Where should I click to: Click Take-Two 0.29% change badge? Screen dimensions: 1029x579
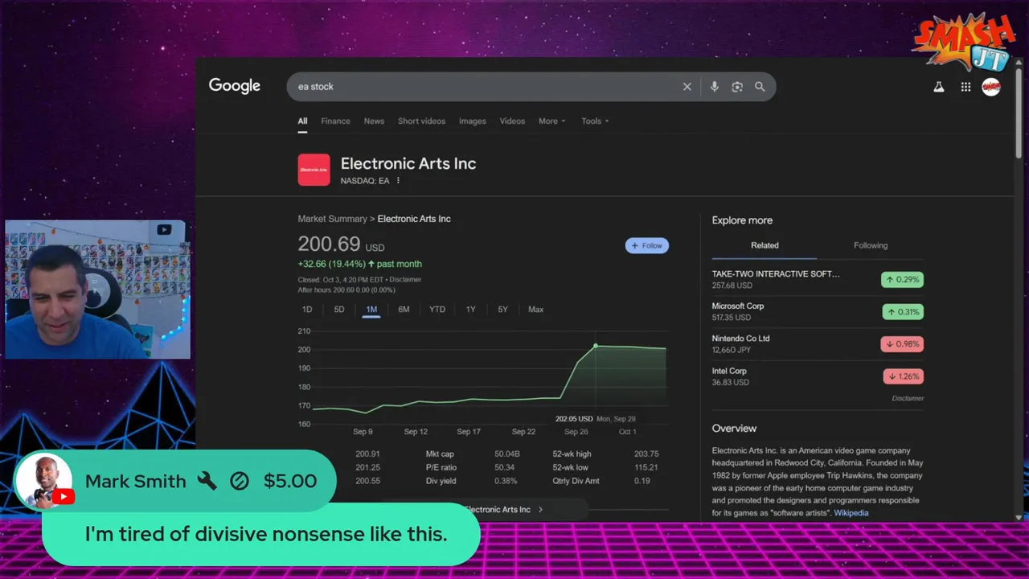click(902, 280)
